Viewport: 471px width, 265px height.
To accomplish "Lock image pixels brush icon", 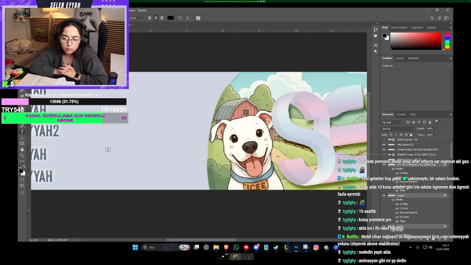I will pos(396,135).
